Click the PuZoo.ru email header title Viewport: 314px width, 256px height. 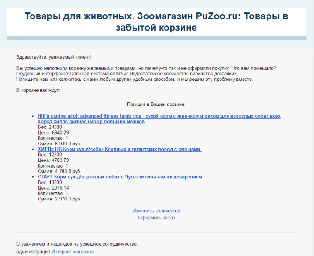156,22
